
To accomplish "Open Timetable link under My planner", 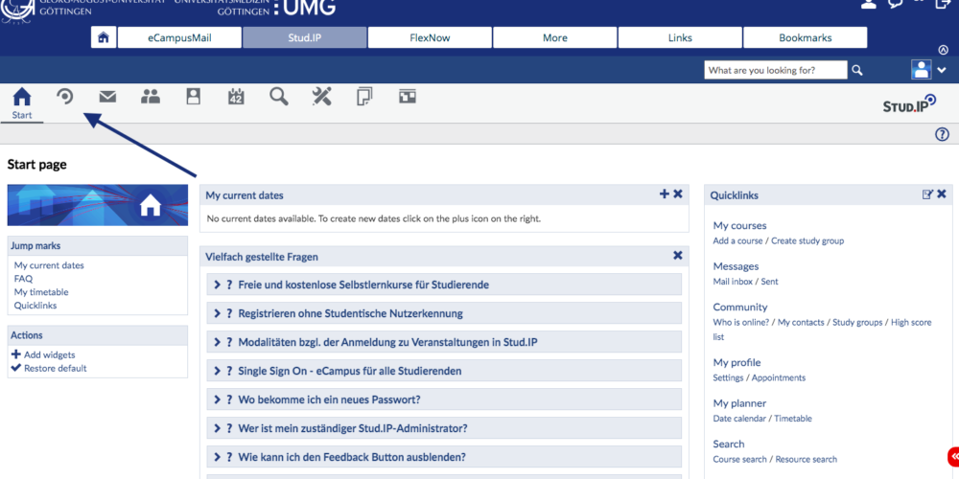I will click(x=793, y=419).
